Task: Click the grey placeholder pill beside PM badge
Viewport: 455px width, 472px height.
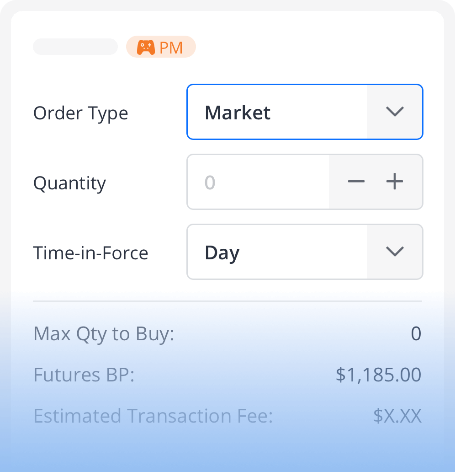Action: (x=75, y=47)
